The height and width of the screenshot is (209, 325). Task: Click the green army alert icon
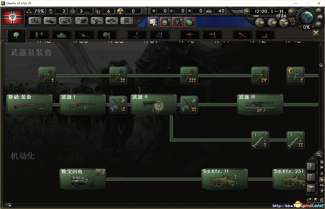coord(190,22)
